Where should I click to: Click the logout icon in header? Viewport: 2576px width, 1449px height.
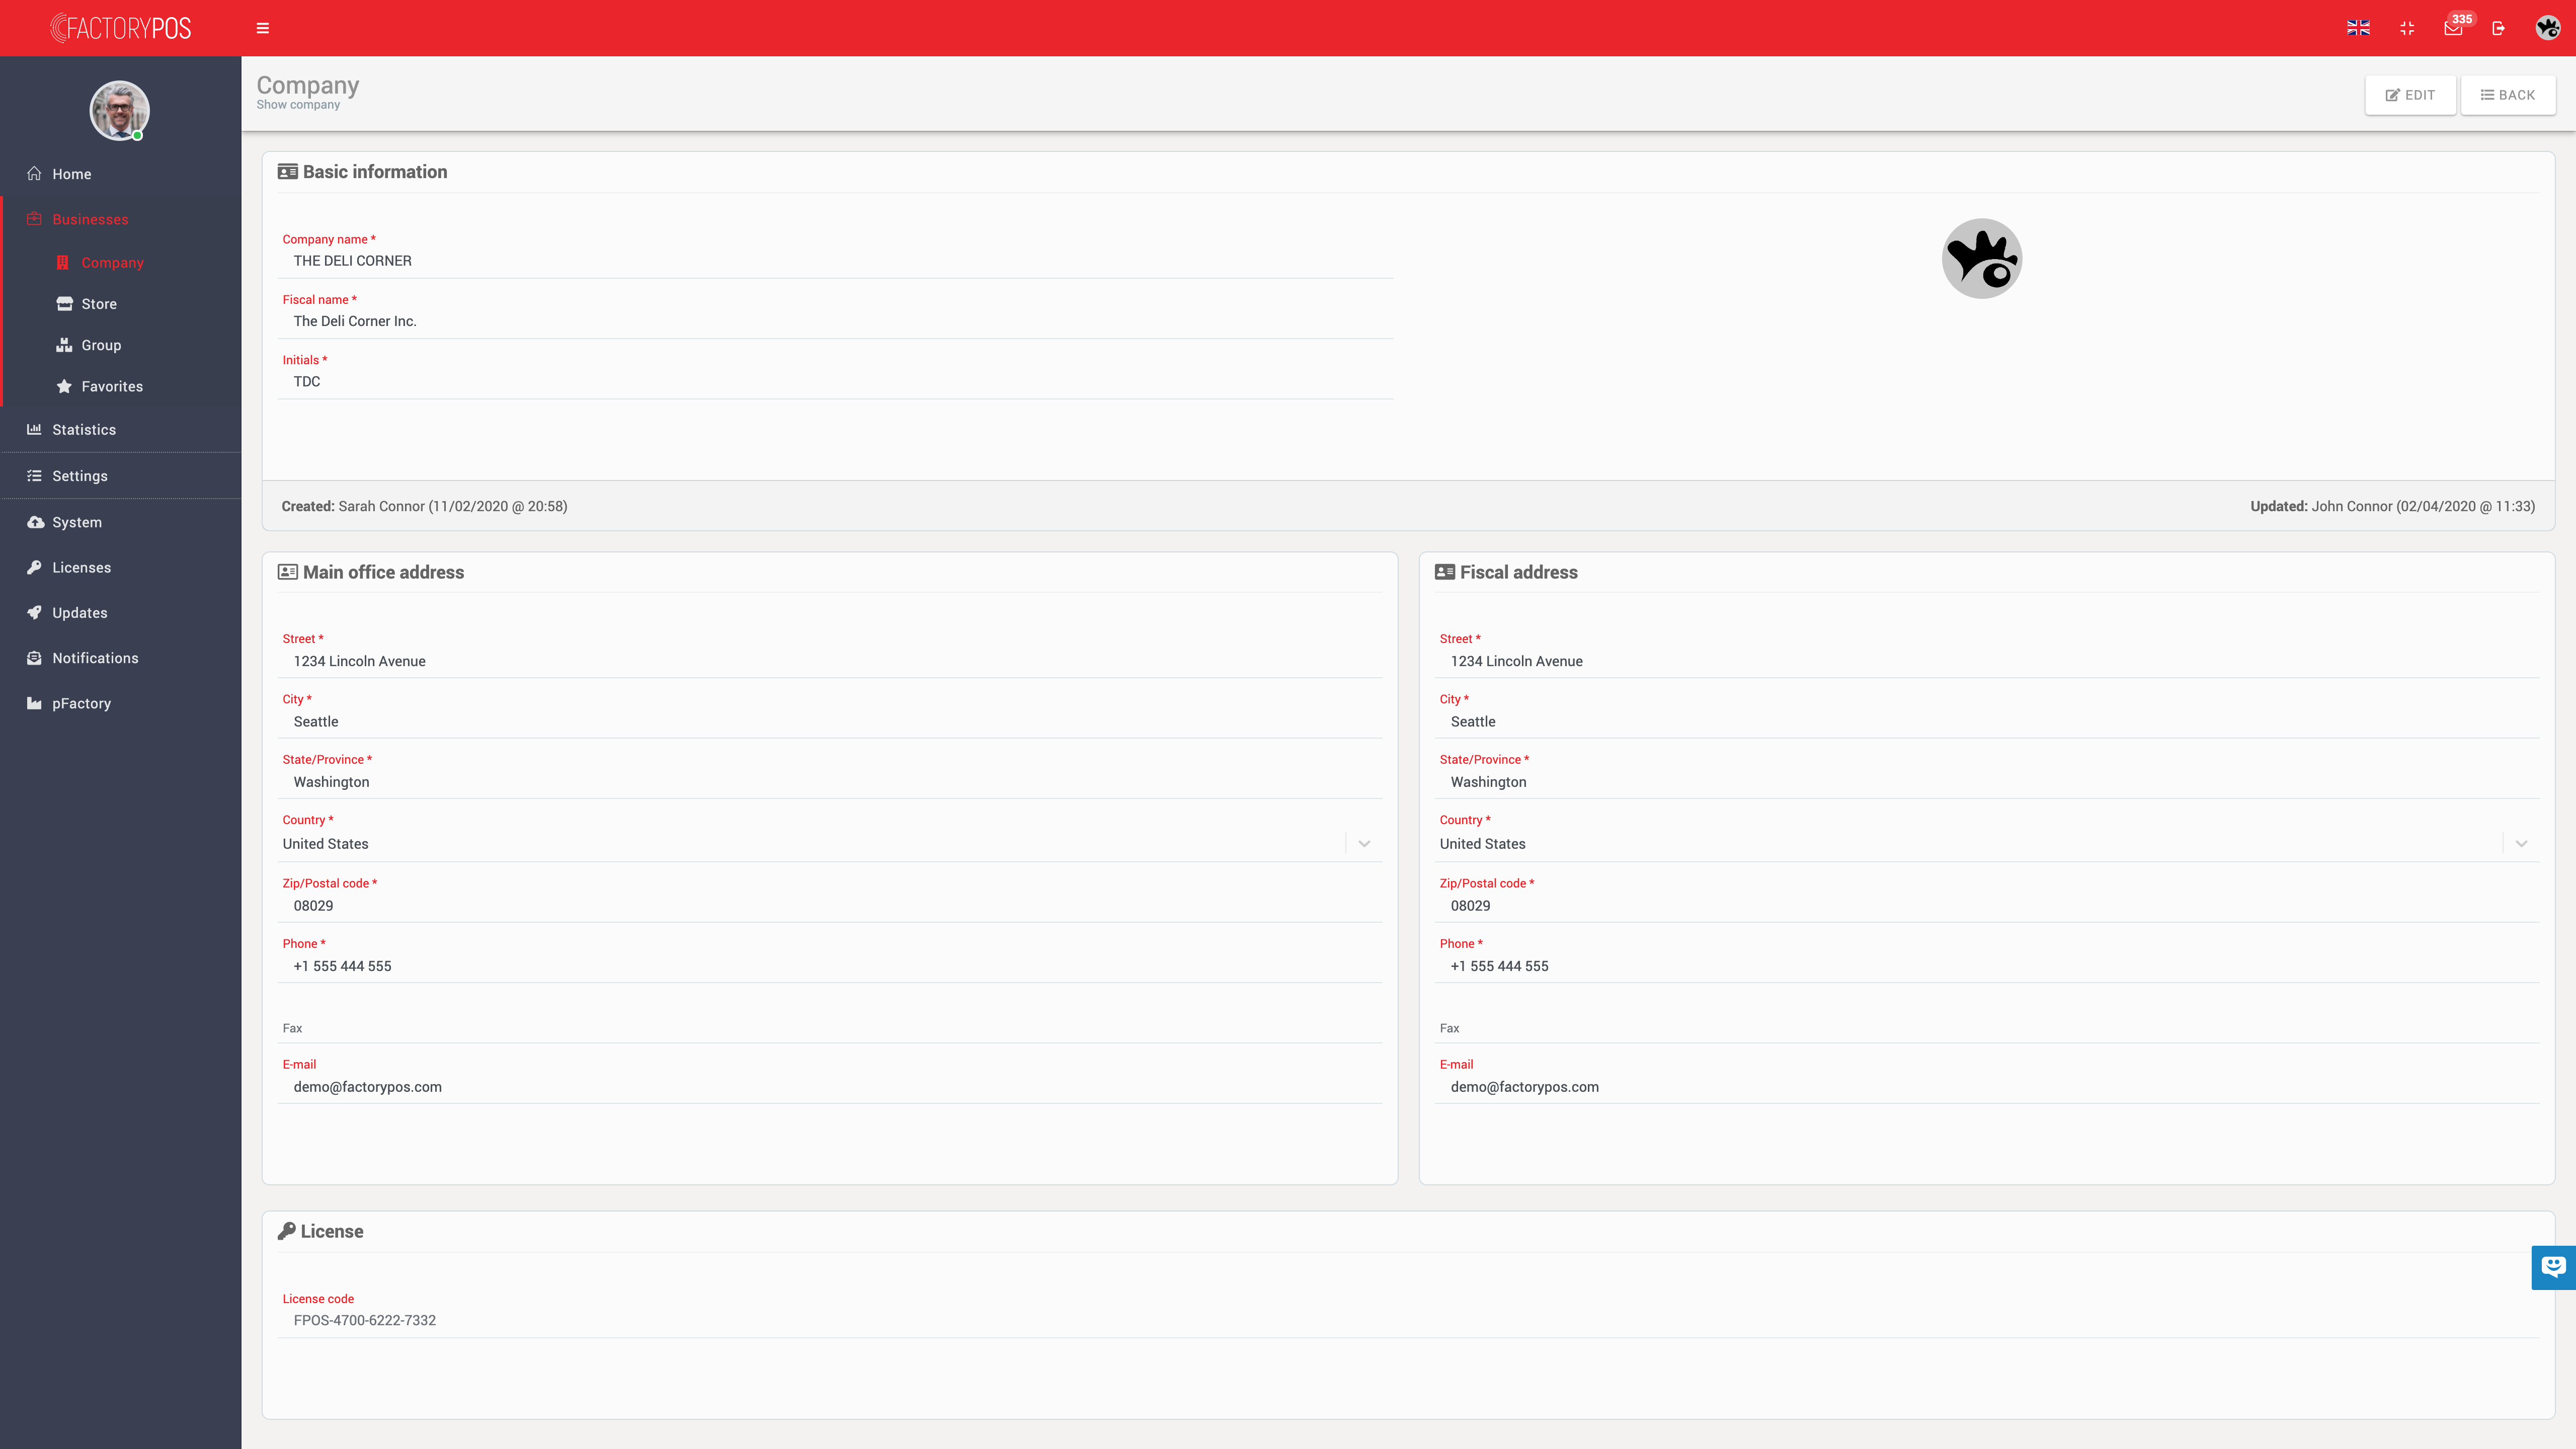tap(2499, 28)
